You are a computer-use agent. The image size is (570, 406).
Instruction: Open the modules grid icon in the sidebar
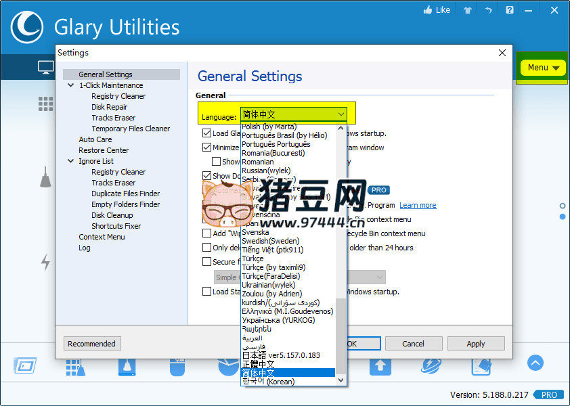(45, 104)
